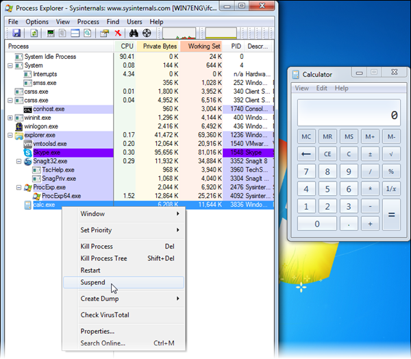This screenshot has height=359, width=411.
Task: Click the square root button in Calculator
Action: pyautogui.click(x=391, y=154)
